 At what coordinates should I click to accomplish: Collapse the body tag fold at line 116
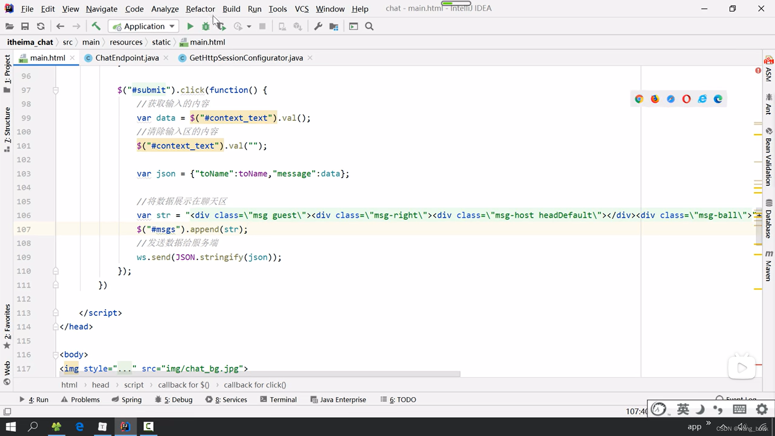coord(56,355)
